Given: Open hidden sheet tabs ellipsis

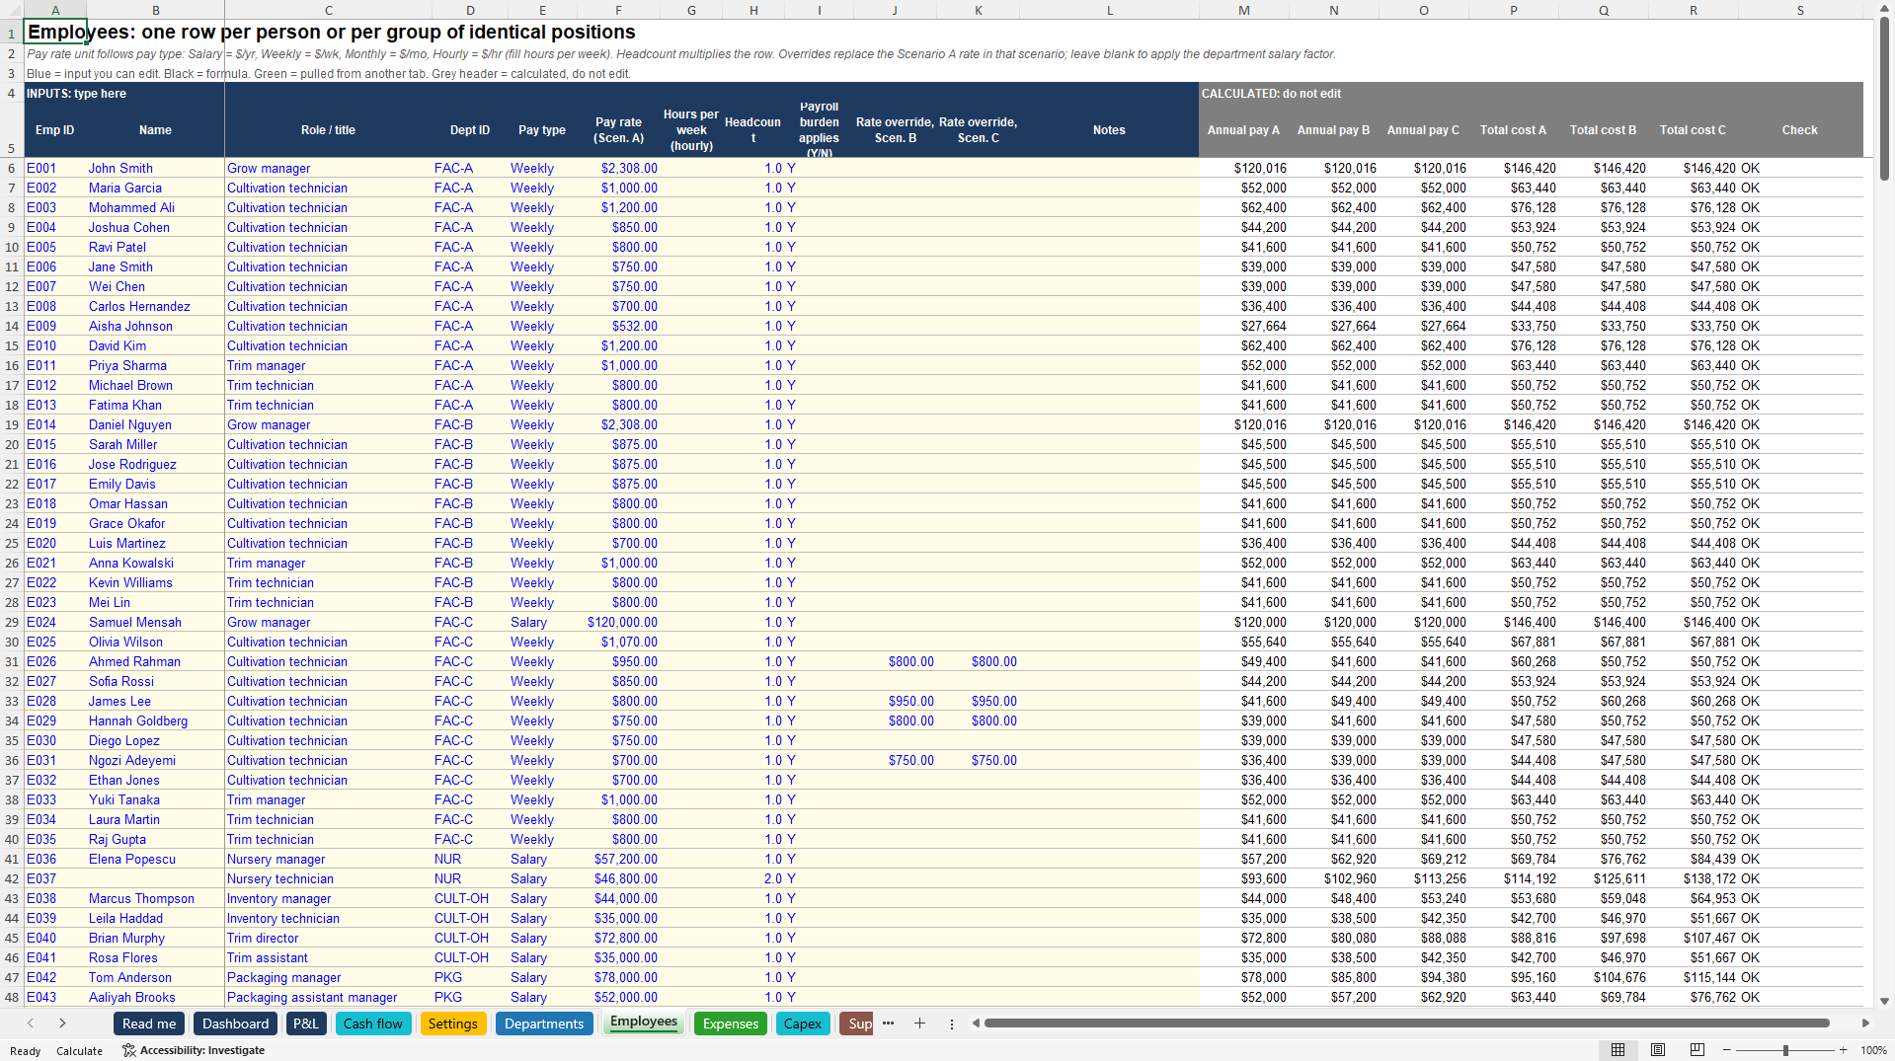Looking at the screenshot, I should click(x=888, y=1023).
